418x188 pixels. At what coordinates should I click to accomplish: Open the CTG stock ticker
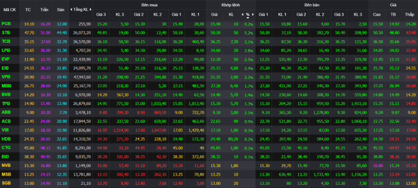(x=6, y=147)
